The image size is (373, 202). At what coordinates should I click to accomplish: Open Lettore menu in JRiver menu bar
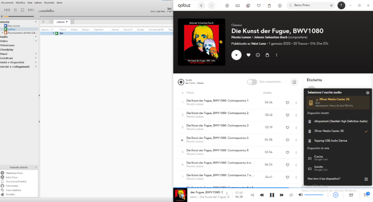pyautogui.click(x=38, y=3)
